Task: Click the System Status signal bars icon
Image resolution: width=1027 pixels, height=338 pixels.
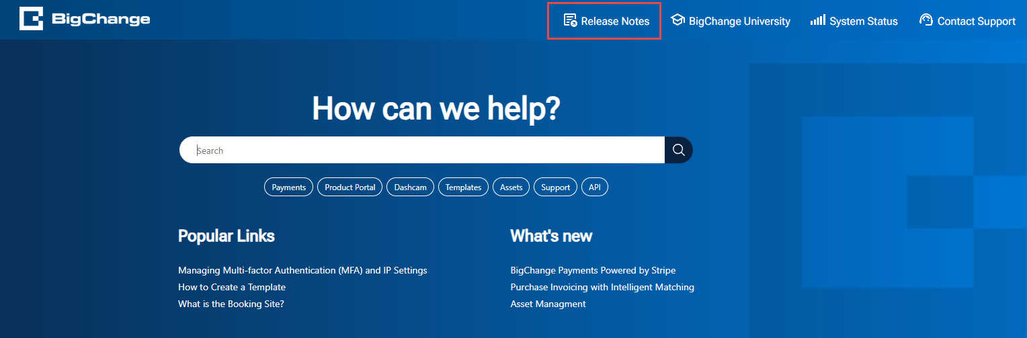Action: [817, 20]
